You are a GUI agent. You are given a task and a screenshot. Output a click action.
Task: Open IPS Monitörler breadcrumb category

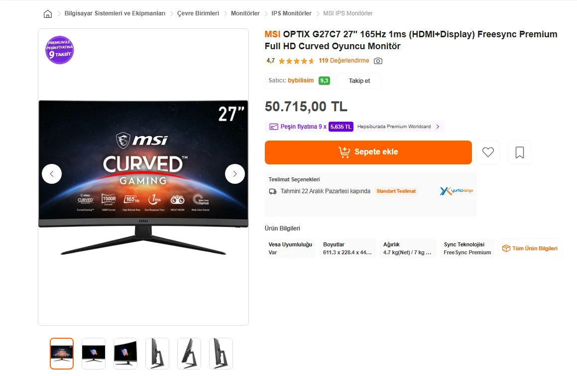pos(291,13)
